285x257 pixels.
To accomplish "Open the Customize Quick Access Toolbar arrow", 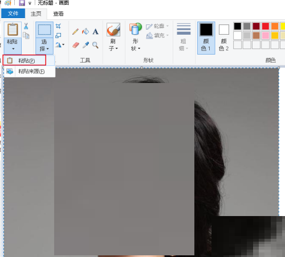I will tap(30, 3).
